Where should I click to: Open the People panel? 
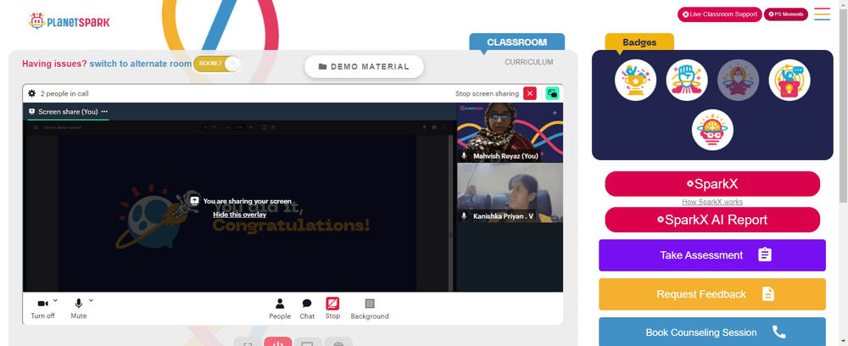(280, 309)
